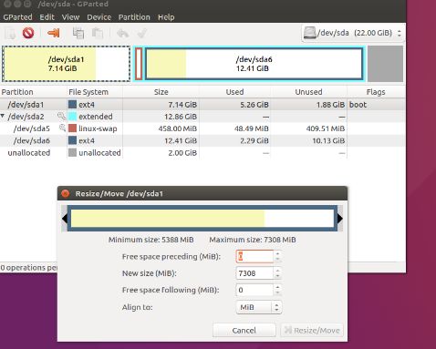Image resolution: width=436 pixels, height=349 pixels.
Task: Select the unallocated row in partition list
Action: pyautogui.click(x=202, y=153)
